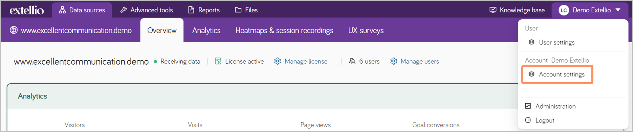This screenshot has width=633, height=132.
Task: Click the Manage users link
Action: point(420,61)
